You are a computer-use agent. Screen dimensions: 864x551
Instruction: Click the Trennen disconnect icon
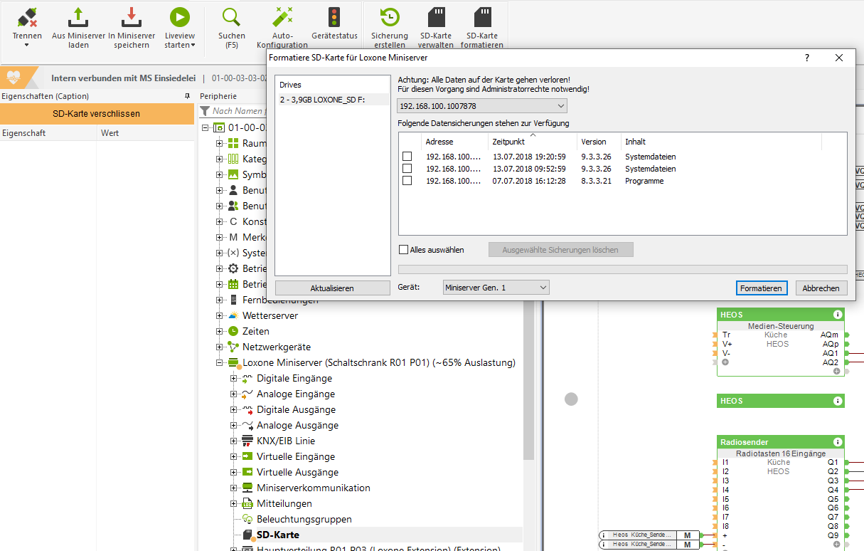(27, 18)
